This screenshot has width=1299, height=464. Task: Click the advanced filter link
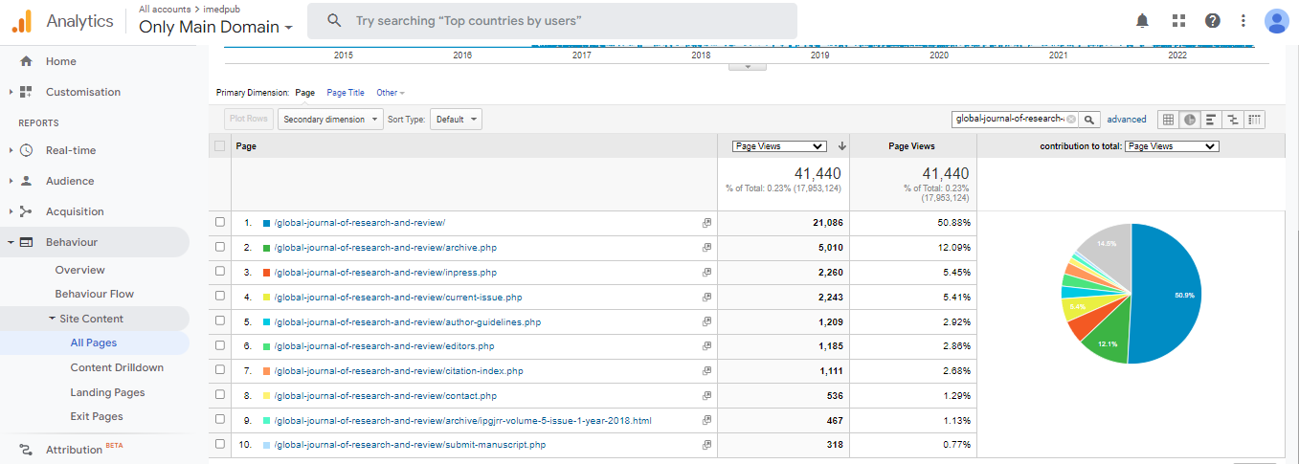(1126, 120)
